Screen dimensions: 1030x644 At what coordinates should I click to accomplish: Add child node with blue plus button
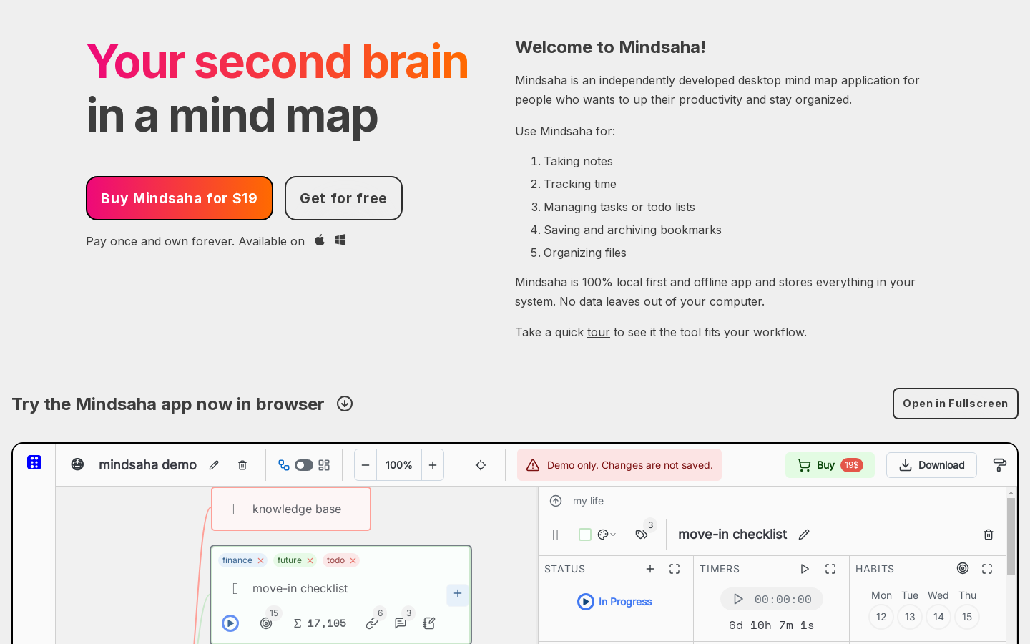coord(458,594)
